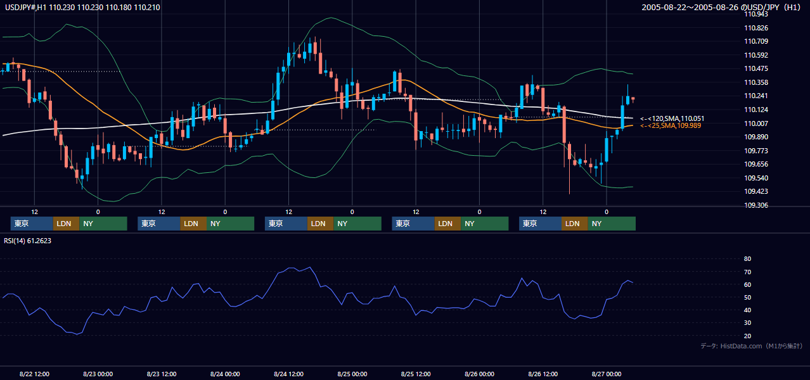Click the 8/23 00:00 date label

pos(98,374)
